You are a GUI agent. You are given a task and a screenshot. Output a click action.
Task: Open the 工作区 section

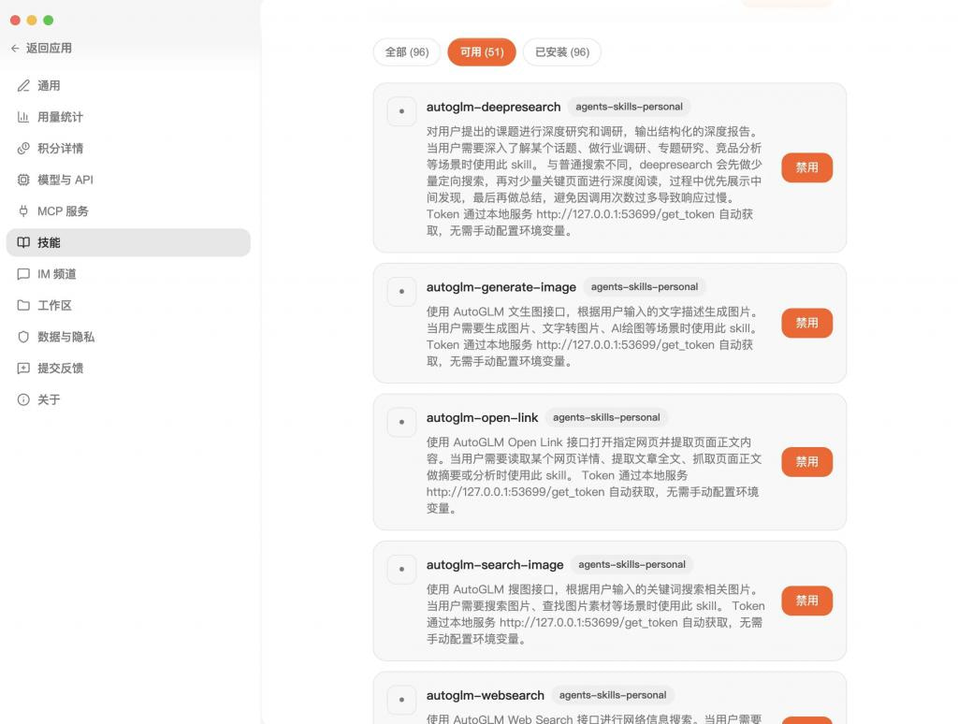[x=128, y=306]
